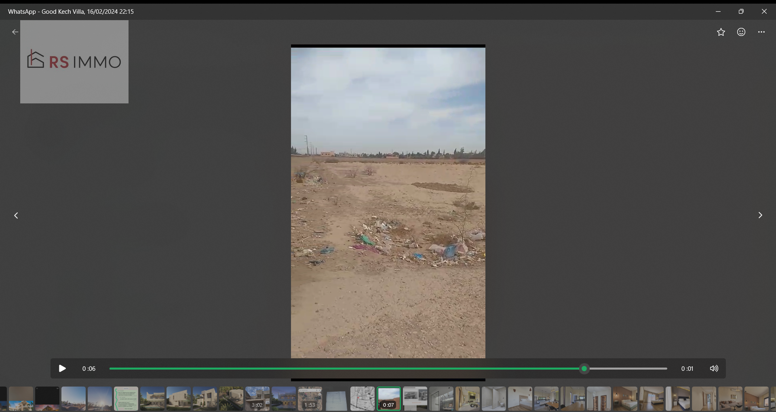This screenshot has width=776, height=412.
Task: Restore down the WhatsApp window
Action: pos(741,11)
